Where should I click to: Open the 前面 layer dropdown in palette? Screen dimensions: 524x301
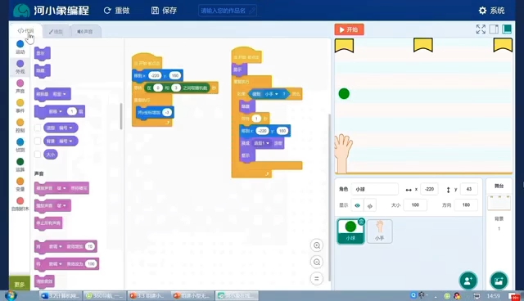click(x=55, y=111)
